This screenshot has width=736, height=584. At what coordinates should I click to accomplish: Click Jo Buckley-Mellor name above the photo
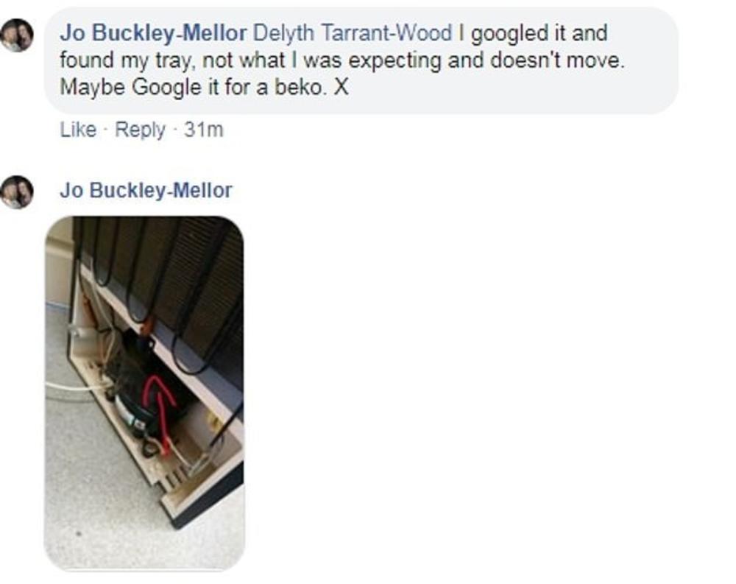click(146, 190)
